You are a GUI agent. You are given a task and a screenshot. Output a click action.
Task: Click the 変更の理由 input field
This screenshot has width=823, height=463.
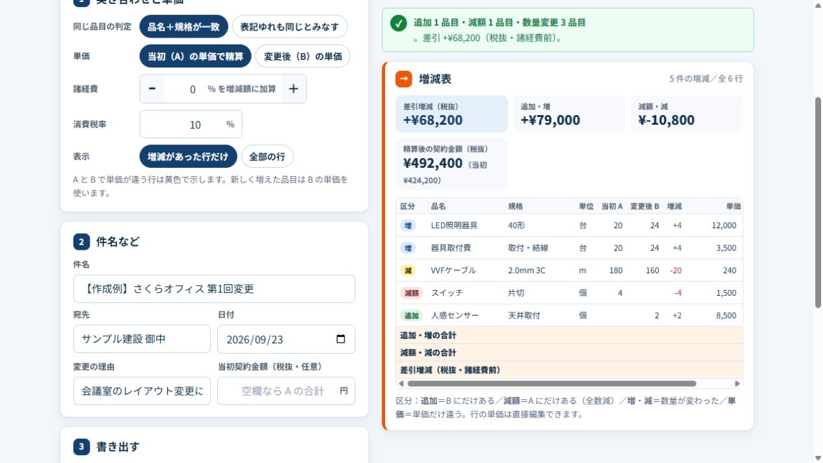coord(142,391)
